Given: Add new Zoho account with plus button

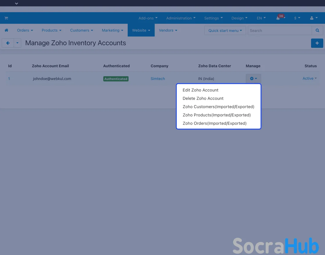Looking at the screenshot, I should [x=317, y=43].
